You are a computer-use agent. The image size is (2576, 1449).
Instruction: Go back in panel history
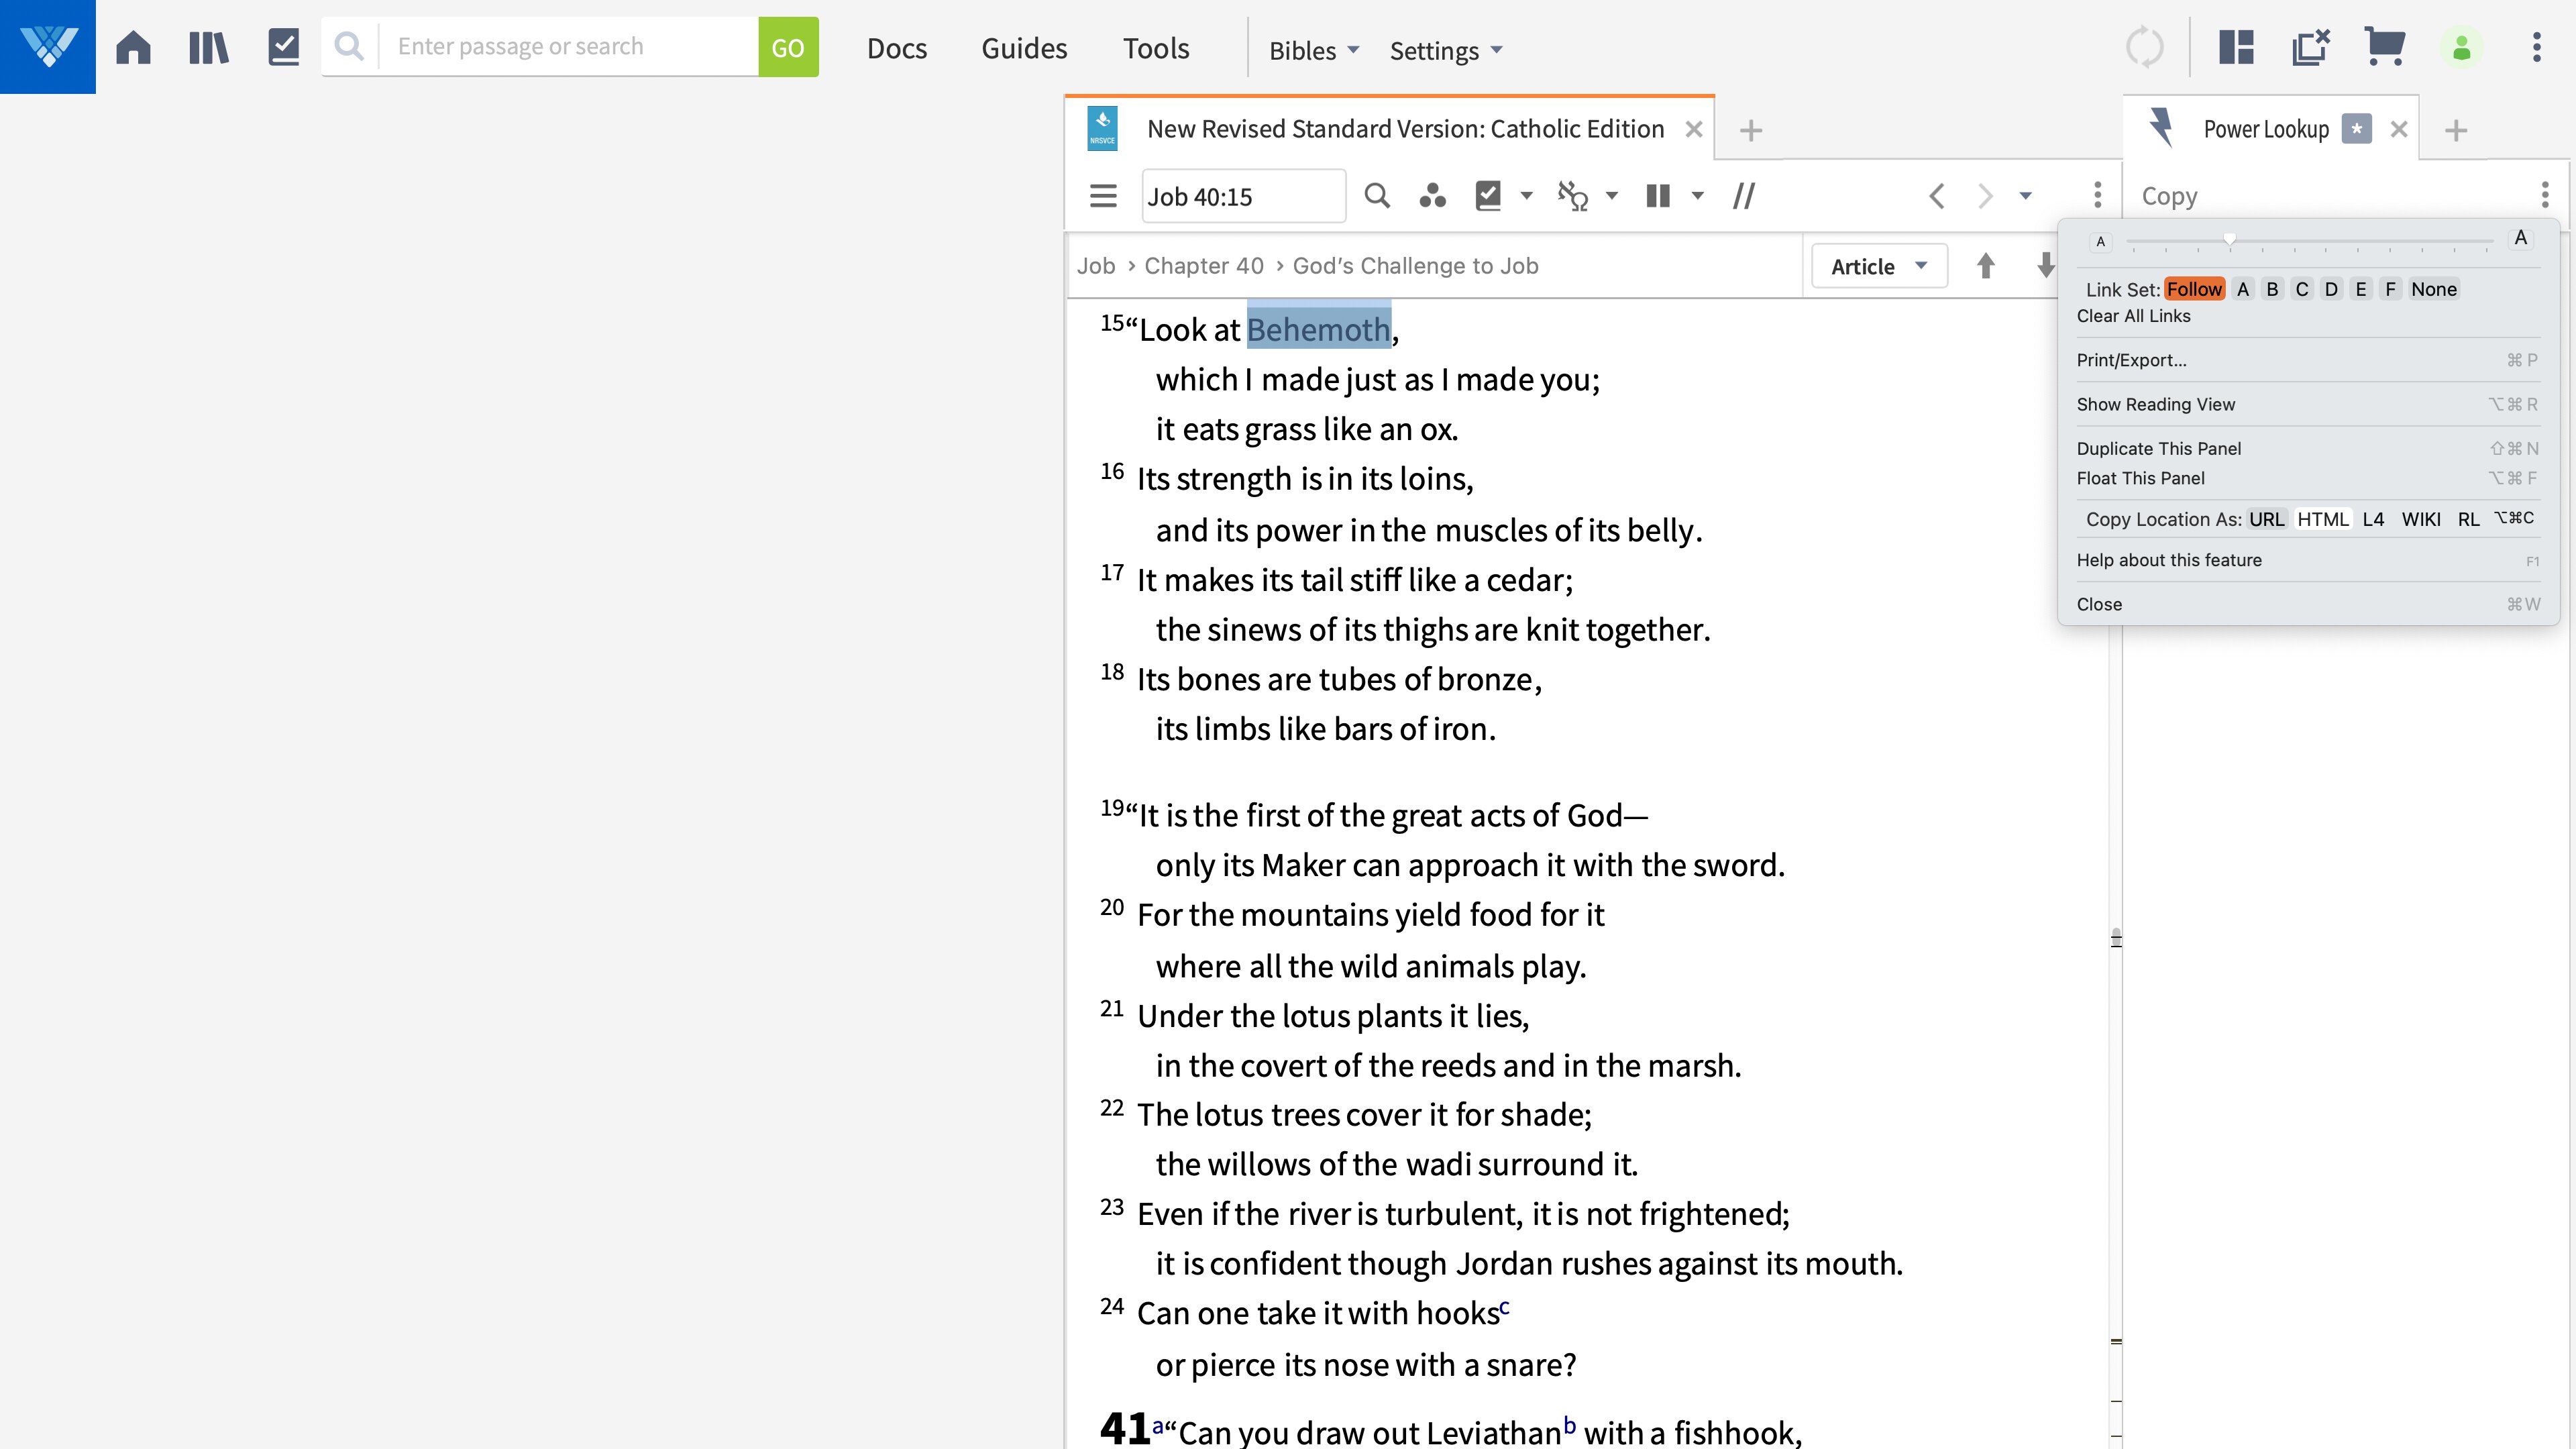coord(1937,195)
